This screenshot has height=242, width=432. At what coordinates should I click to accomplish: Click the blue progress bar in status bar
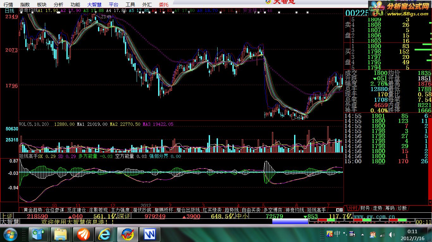[290, 222]
